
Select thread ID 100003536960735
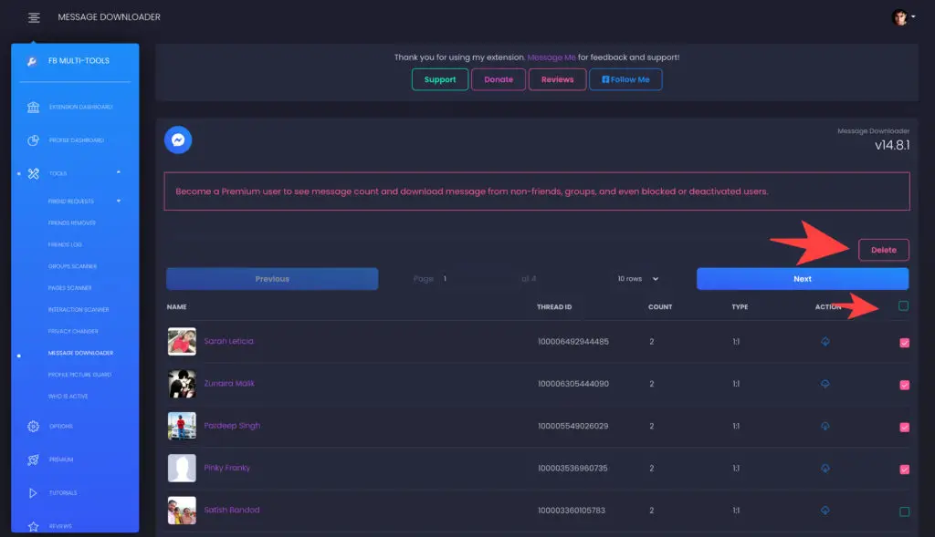573,469
